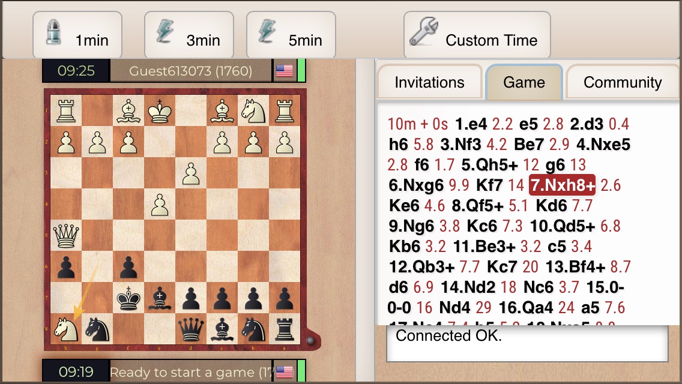The image size is (682, 384).
Task: Click the top player clock showing 09:25
Action: (x=76, y=71)
